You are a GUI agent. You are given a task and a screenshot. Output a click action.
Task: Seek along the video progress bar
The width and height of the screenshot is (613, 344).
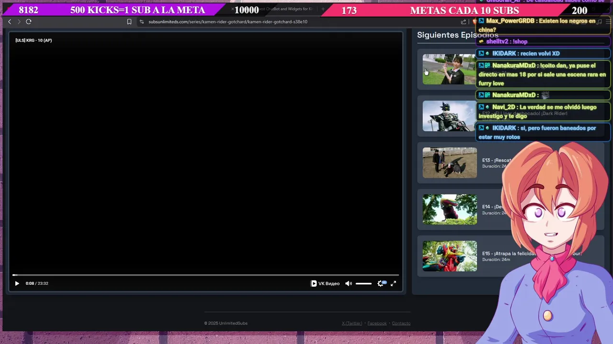click(206, 275)
